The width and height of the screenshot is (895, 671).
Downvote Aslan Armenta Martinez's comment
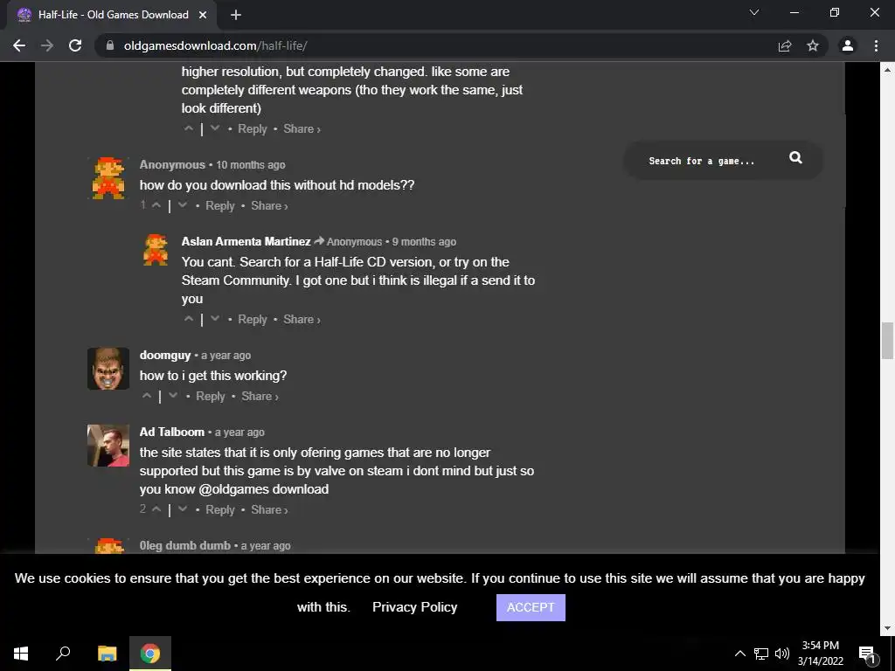click(x=215, y=318)
